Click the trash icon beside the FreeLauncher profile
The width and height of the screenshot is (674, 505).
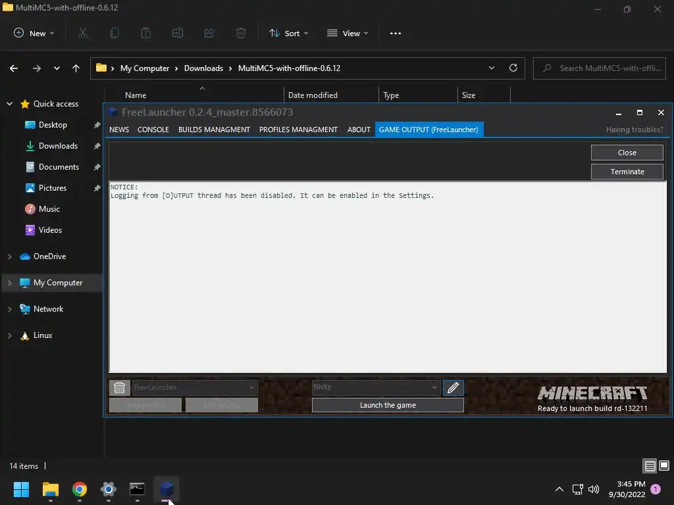(x=120, y=388)
